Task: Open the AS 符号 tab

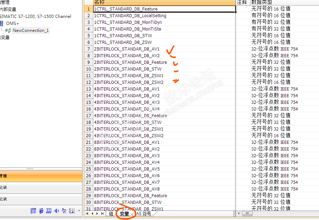Action: pos(144,214)
